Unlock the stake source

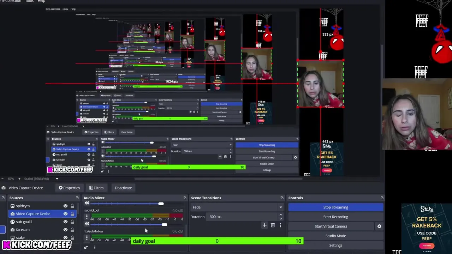[x=72, y=237]
